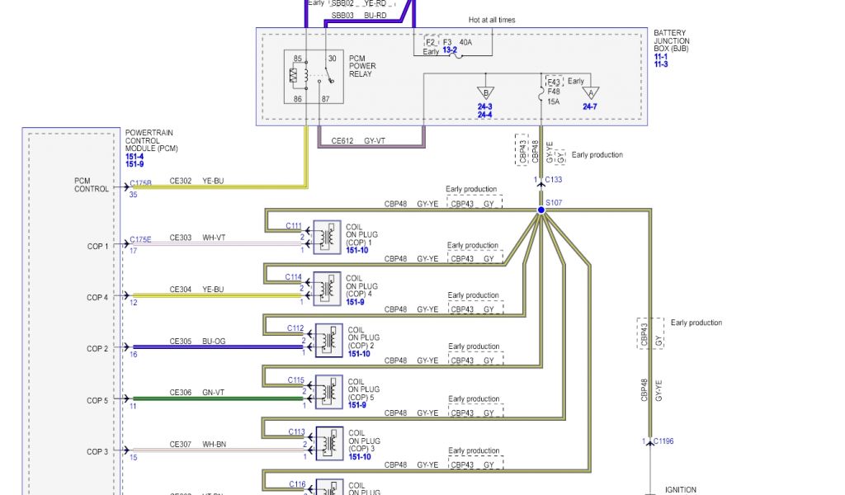845x495 pixels.
Task: Click the C133 connector label
Action: click(554, 180)
